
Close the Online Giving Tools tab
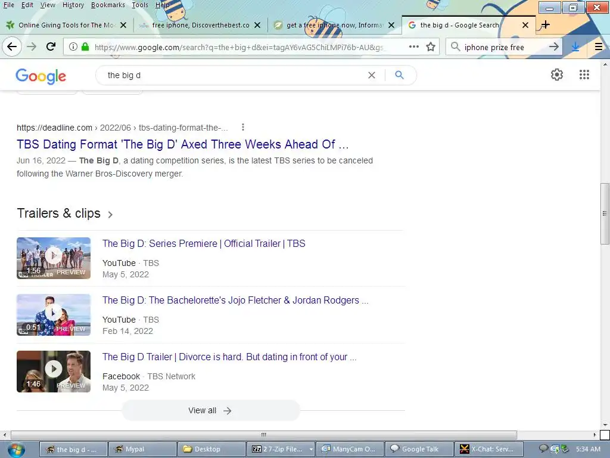123,25
